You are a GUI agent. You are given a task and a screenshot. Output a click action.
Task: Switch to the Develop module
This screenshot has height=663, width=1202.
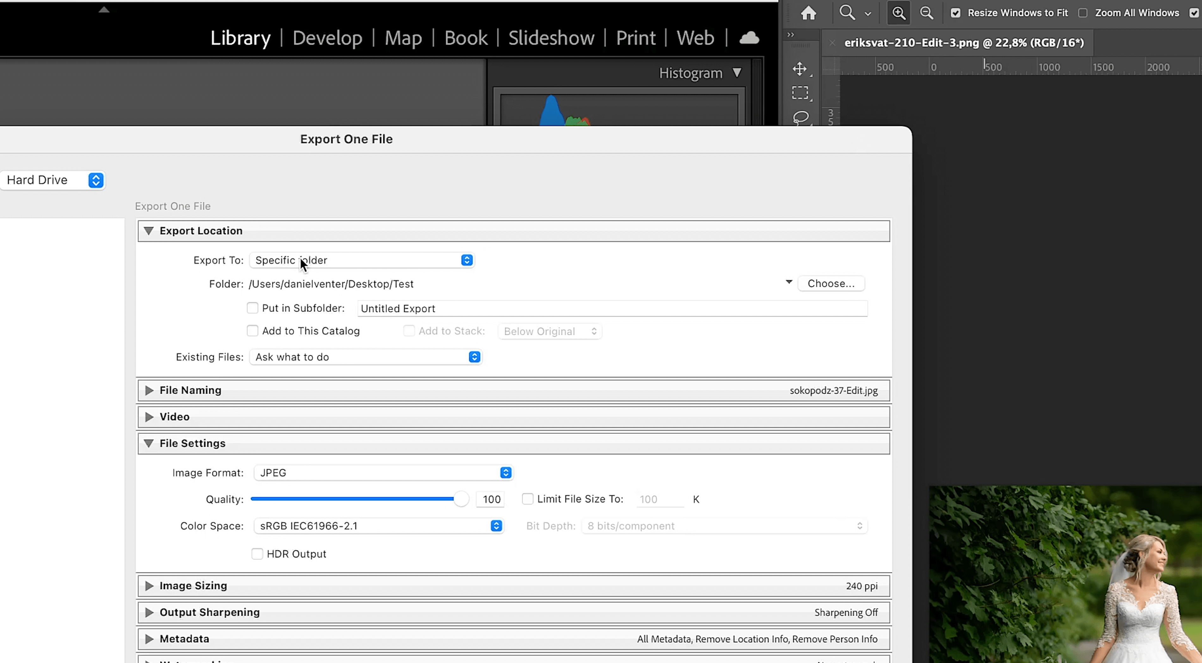click(328, 38)
